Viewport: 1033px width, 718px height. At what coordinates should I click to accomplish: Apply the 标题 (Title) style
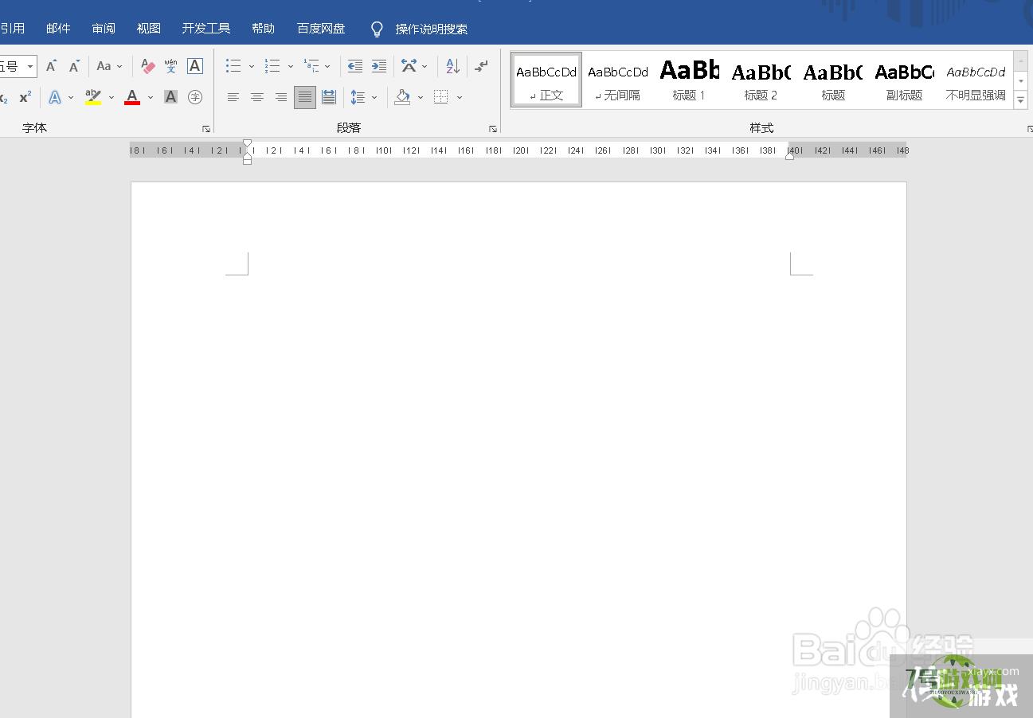point(833,80)
